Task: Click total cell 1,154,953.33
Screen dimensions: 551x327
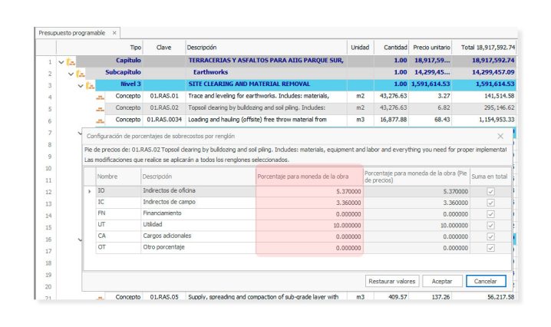Action: tap(484, 120)
